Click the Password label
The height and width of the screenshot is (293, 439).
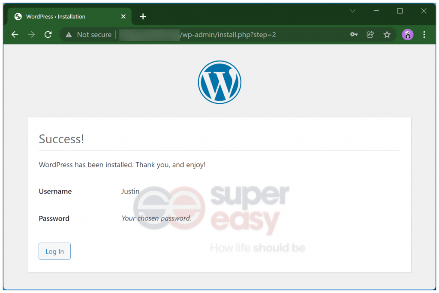pos(54,218)
